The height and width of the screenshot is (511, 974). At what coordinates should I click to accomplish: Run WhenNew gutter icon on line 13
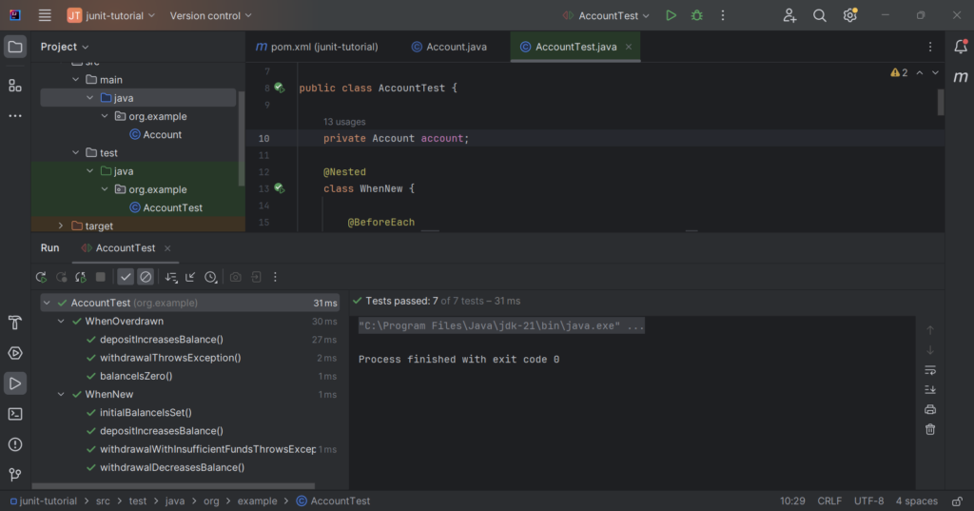pos(280,188)
